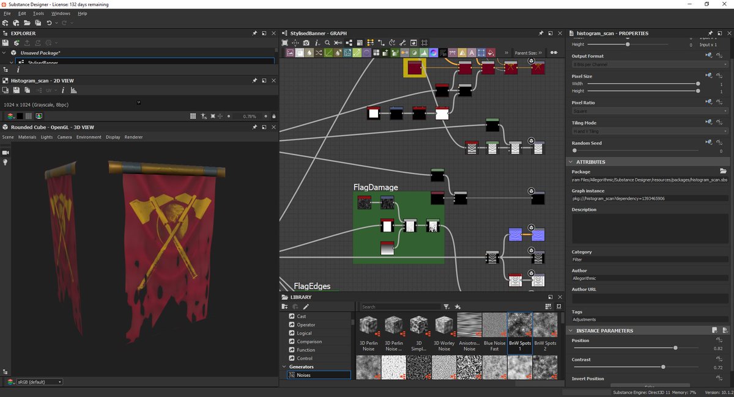Click the Contrast slider handle
This screenshot has height=397, width=734.
[663, 366]
